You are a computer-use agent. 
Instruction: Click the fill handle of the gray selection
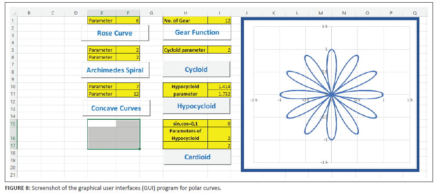pos(140,149)
